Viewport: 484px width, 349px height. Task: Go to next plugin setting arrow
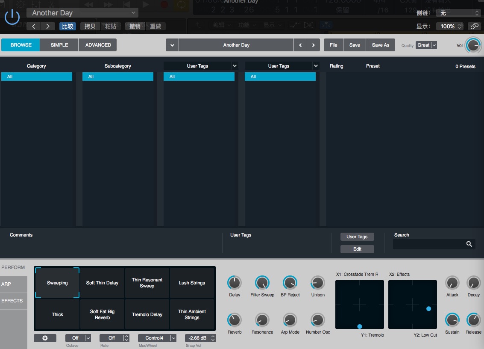[x=47, y=26]
